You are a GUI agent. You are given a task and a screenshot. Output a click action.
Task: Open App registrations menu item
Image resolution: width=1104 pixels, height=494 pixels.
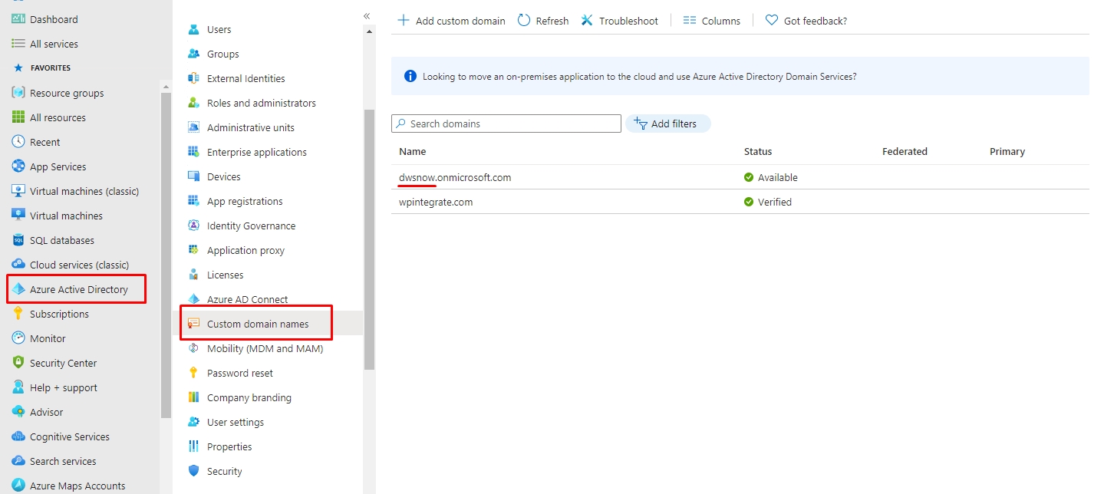click(x=245, y=201)
